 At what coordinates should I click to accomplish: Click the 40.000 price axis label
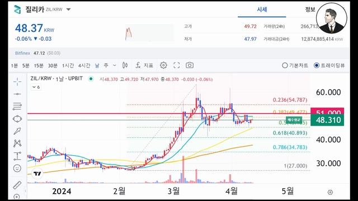click(328, 140)
